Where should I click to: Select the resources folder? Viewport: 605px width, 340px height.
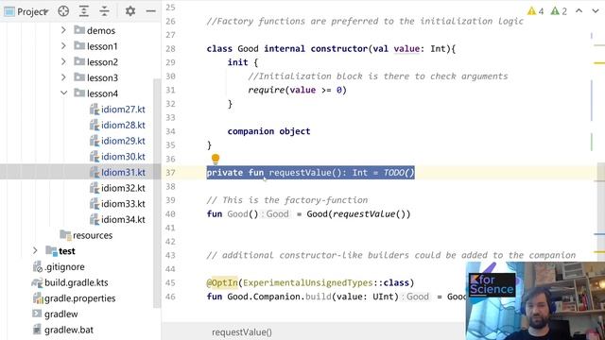tap(93, 235)
